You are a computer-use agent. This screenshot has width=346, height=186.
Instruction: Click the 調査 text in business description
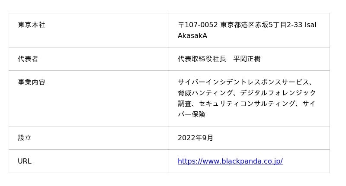pyautogui.click(x=185, y=104)
